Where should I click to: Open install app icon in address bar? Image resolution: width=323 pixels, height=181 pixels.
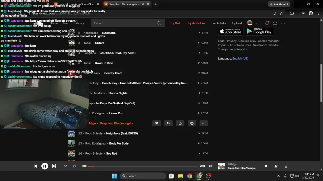(x=275, y=13)
